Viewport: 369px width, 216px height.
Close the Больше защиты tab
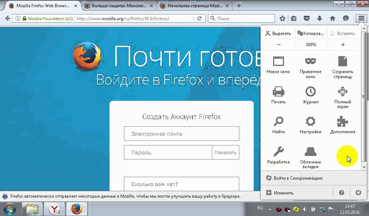[x=151, y=6]
